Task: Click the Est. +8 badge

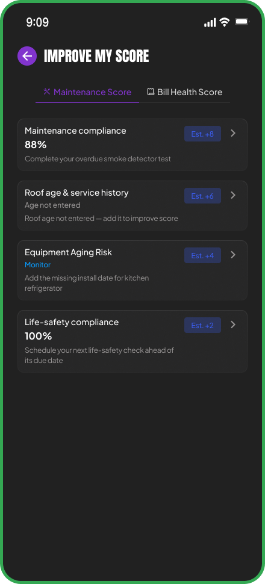Action: click(202, 134)
